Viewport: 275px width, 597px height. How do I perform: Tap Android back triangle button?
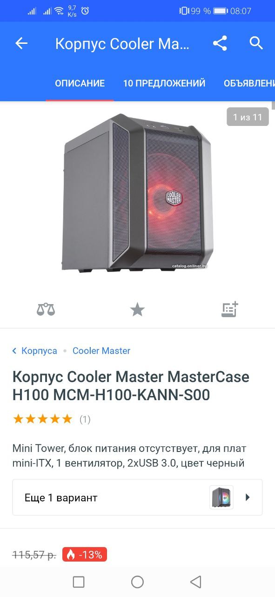pos(196,582)
